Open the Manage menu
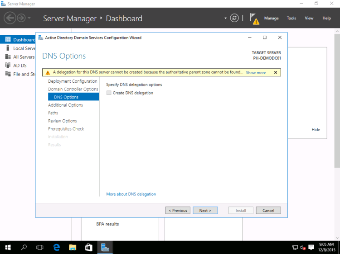 [271, 18]
